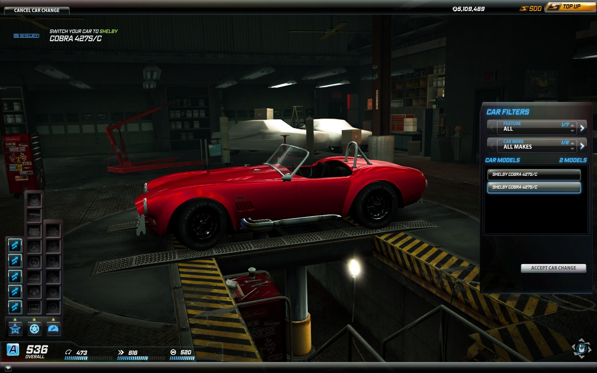This screenshot has width=597, height=373.
Task: Select the top skill mod slot arrow
Action: pos(15,245)
